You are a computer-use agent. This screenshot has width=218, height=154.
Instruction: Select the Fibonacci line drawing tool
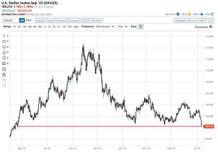(4, 41)
